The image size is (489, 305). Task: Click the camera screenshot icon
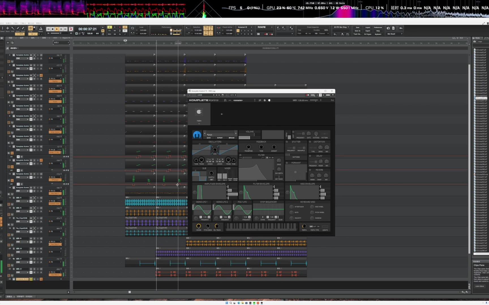coord(388,28)
